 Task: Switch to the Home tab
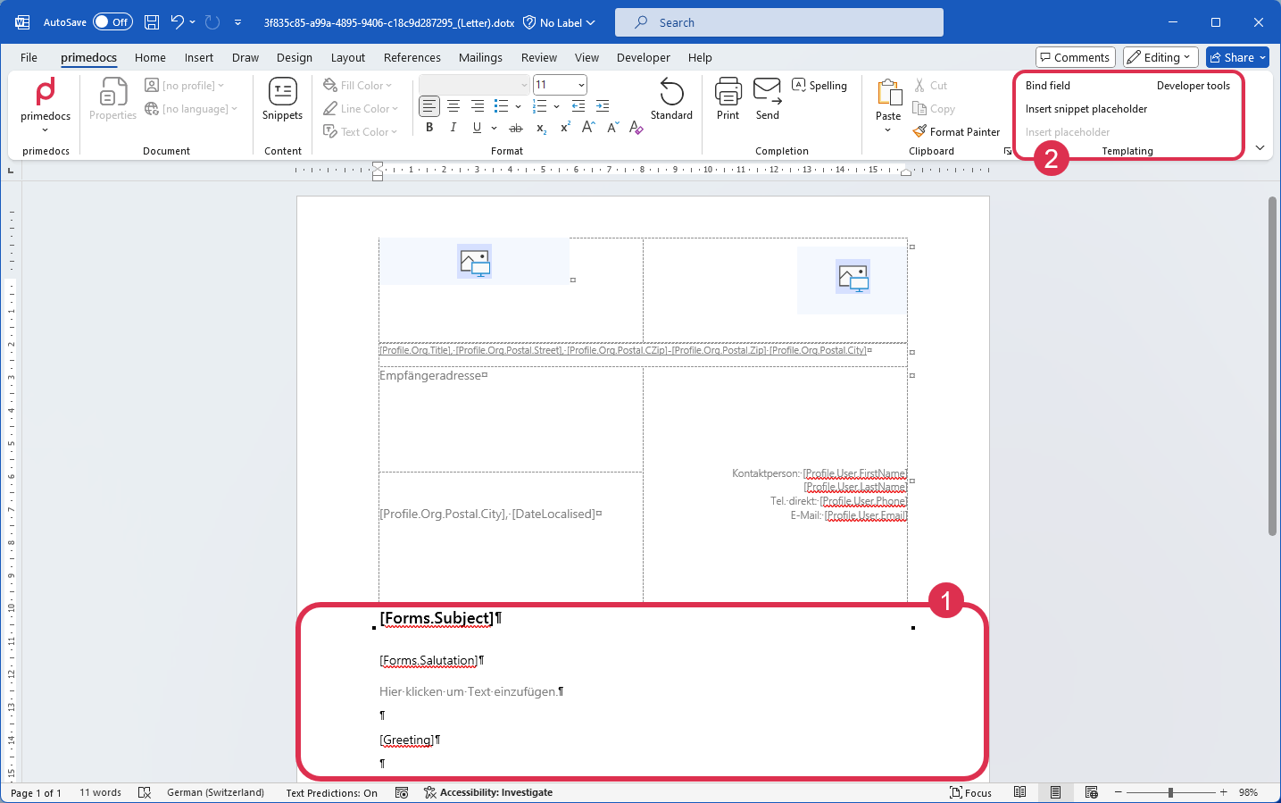[x=150, y=57]
